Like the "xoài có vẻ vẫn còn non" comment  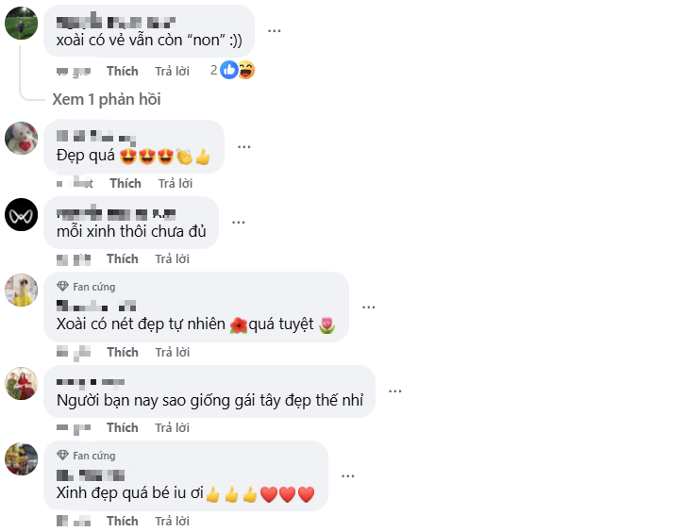[x=123, y=71]
